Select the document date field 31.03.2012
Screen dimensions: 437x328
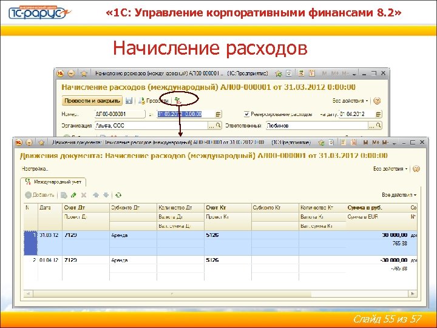186,114
